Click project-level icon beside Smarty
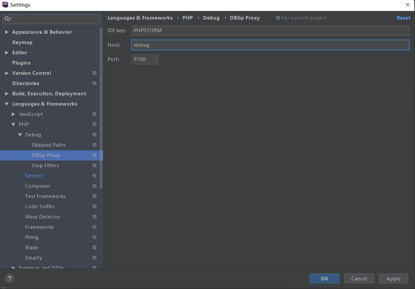The height and width of the screenshot is (289, 415). pyautogui.click(x=95, y=258)
